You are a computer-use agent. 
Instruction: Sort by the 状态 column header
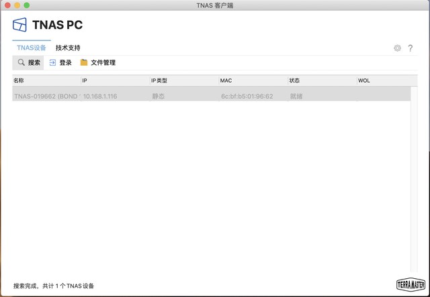coord(322,81)
